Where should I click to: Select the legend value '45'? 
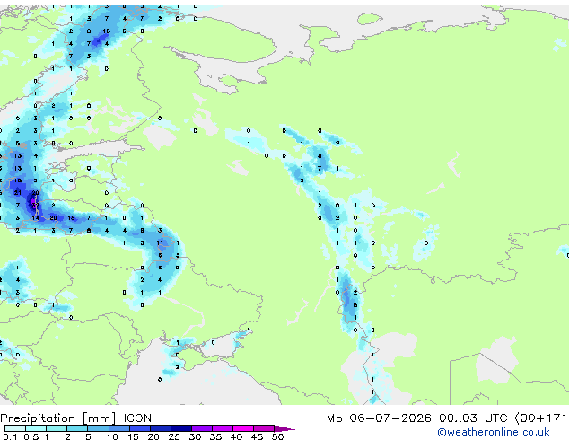coord(257,436)
